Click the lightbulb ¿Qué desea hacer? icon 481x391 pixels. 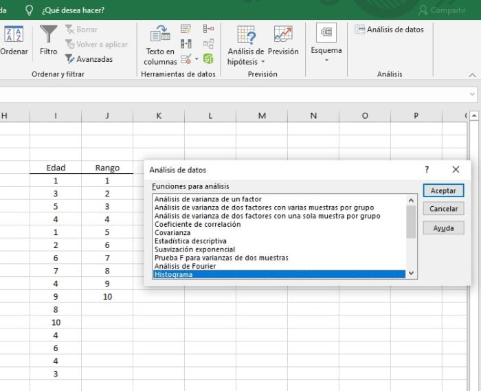tap(29, 10)
